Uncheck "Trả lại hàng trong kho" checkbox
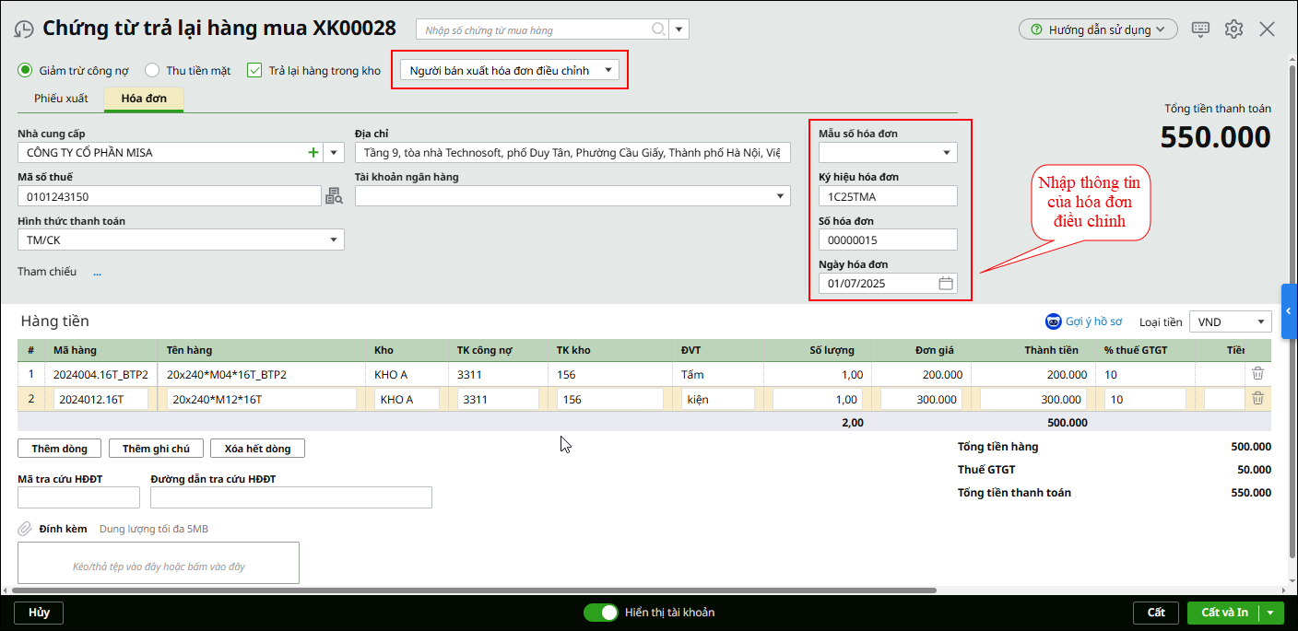Viewport: 1298px width, 631px height. 255,71
